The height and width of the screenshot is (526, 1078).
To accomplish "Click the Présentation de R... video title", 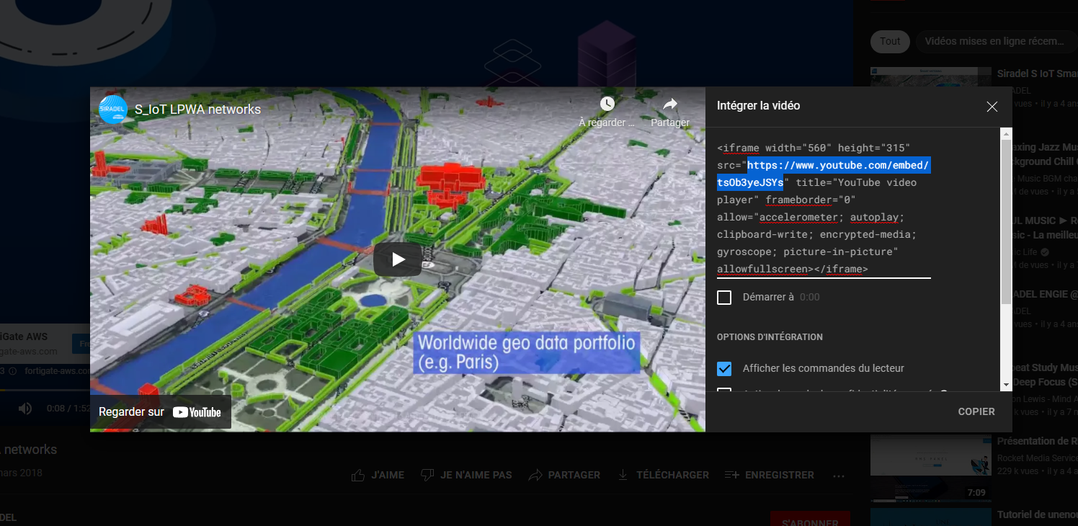I will point(1037,441).
